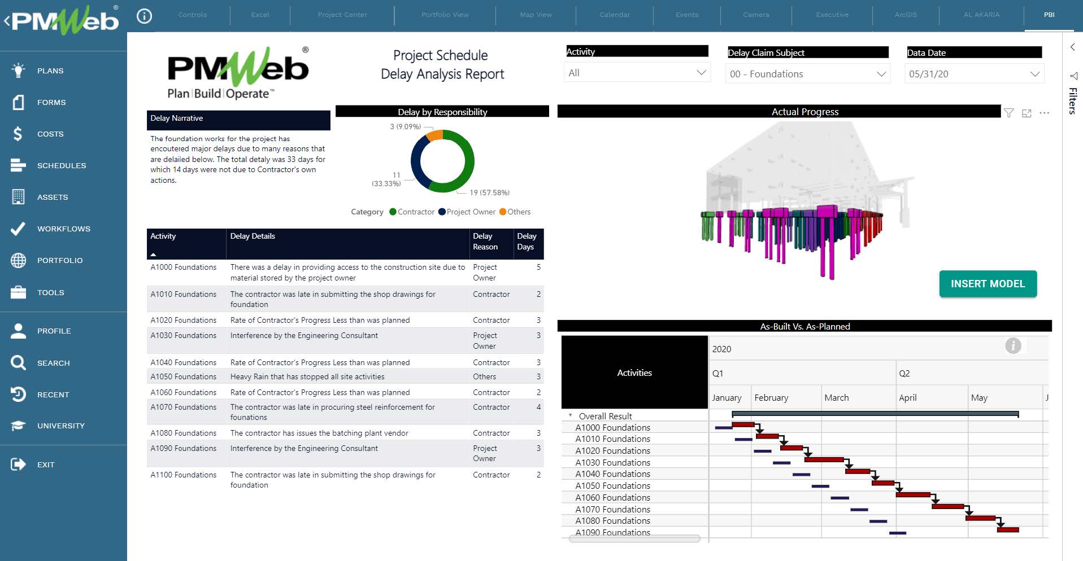Click the A1000 Foundations red Gantt bar

(743, 424)
